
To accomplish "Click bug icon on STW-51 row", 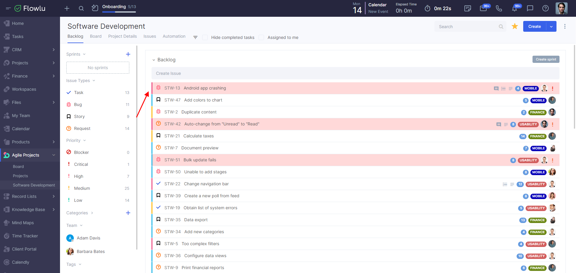I will pyautogui.click(x=158, y=160).
